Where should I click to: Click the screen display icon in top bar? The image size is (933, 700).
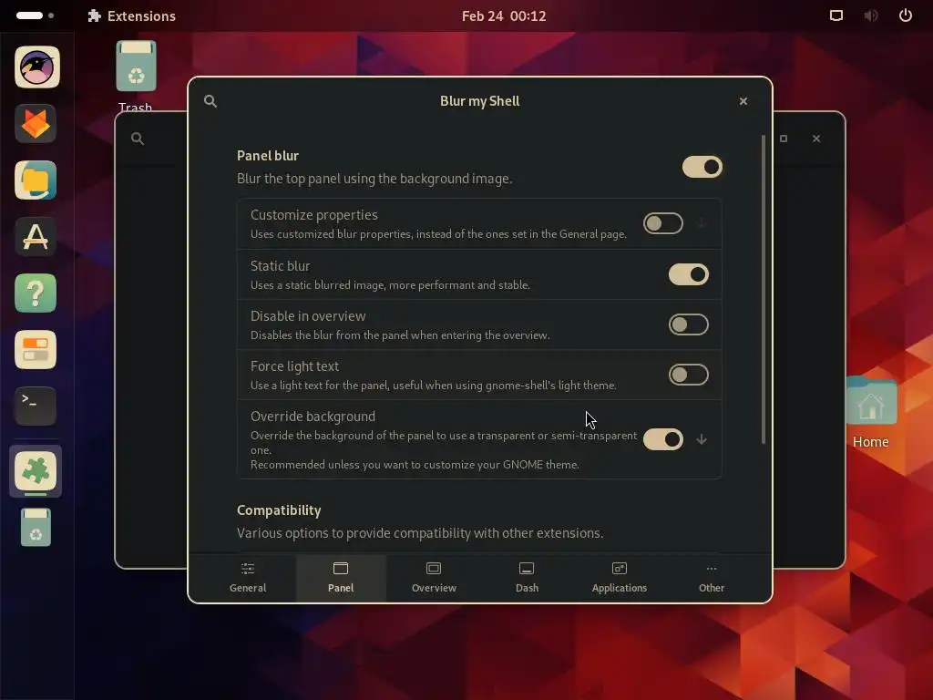(836, 15)
